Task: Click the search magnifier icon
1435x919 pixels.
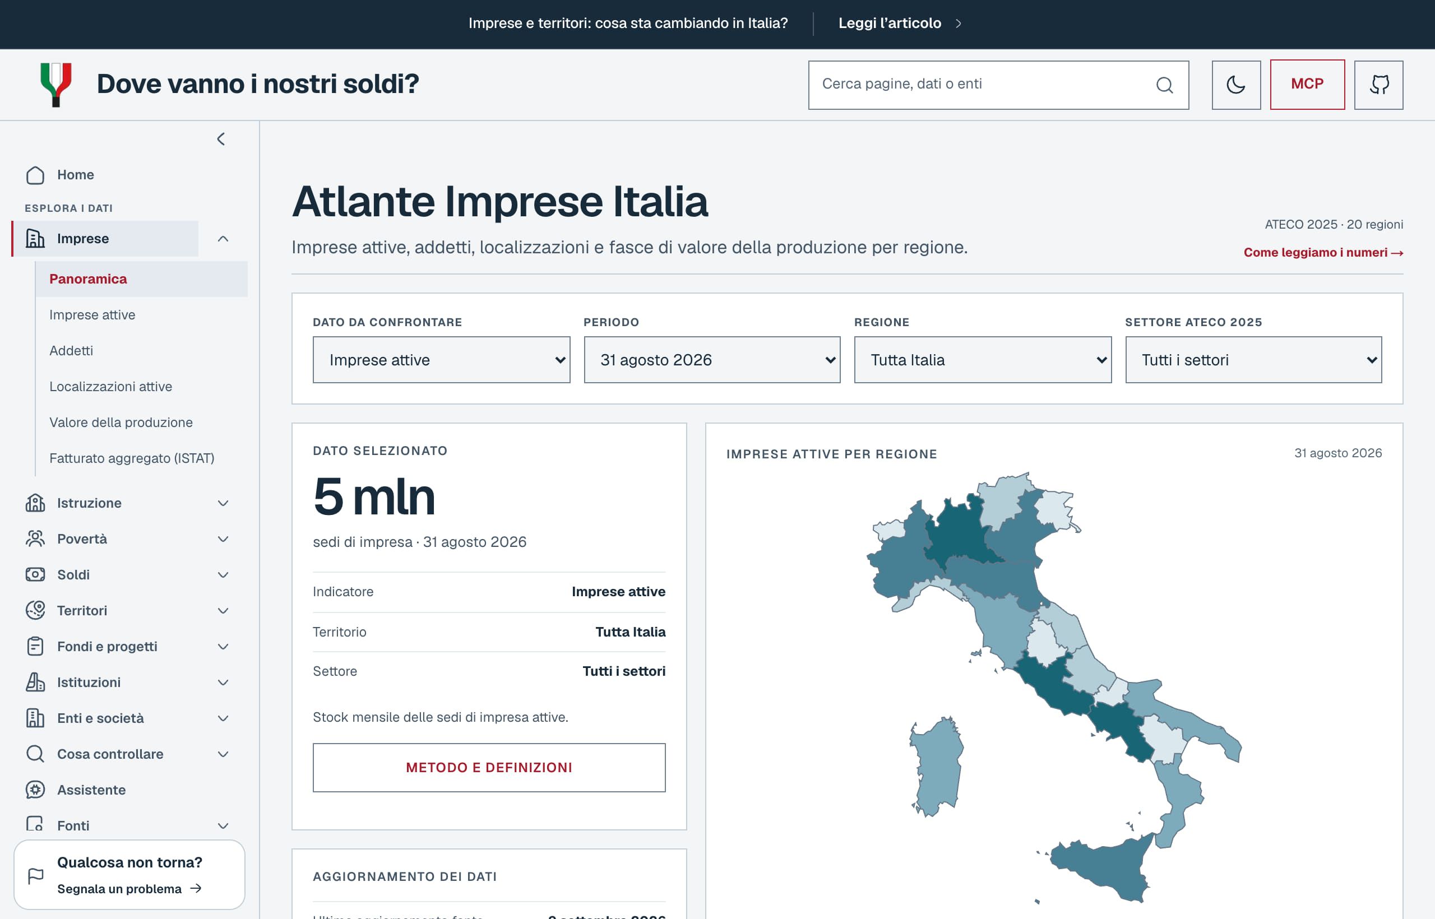Action: [x=1164, y=85]
